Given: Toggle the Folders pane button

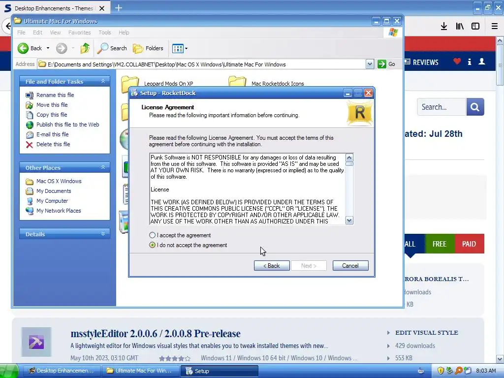Looking at the screenshot, I should tap(148, 48).
